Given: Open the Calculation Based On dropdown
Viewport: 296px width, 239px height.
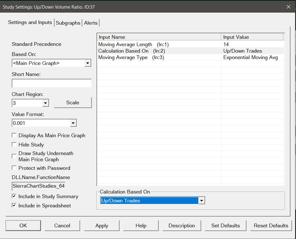Looking at the screenshot, I should [201, 201].
